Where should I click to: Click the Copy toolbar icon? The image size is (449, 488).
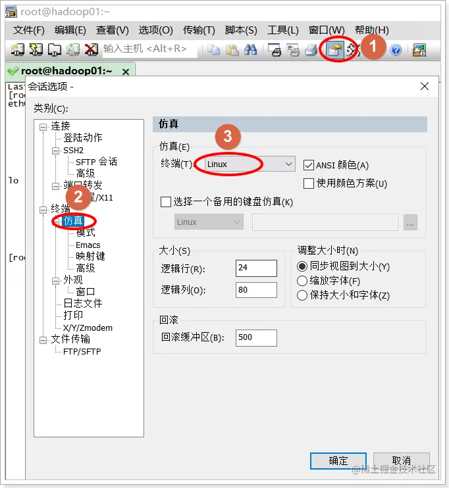[214, 50]
